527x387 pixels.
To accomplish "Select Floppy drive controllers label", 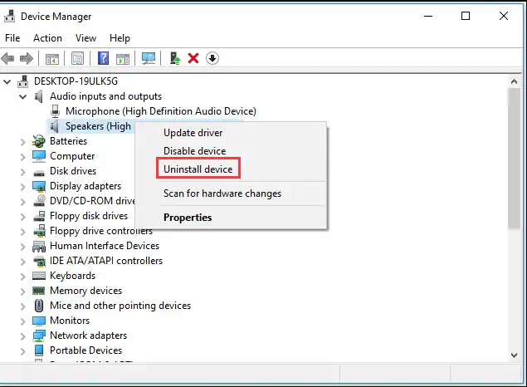I will [x=100, y=231].
